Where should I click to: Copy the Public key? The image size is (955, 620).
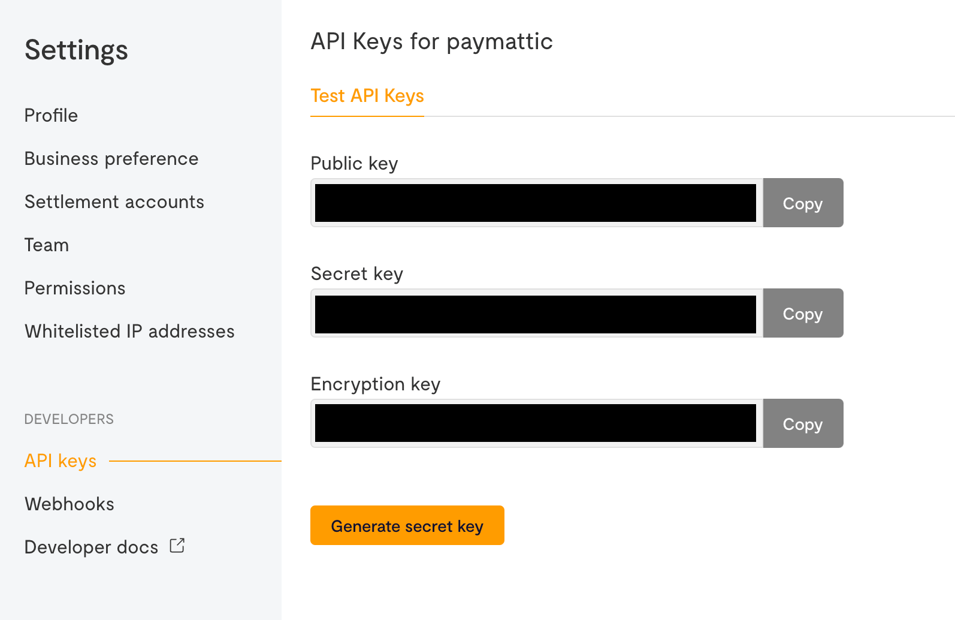[803, 203]
